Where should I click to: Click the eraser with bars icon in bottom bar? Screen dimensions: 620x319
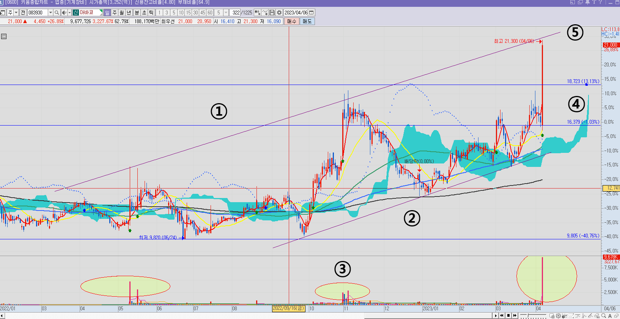pos(597,316)
